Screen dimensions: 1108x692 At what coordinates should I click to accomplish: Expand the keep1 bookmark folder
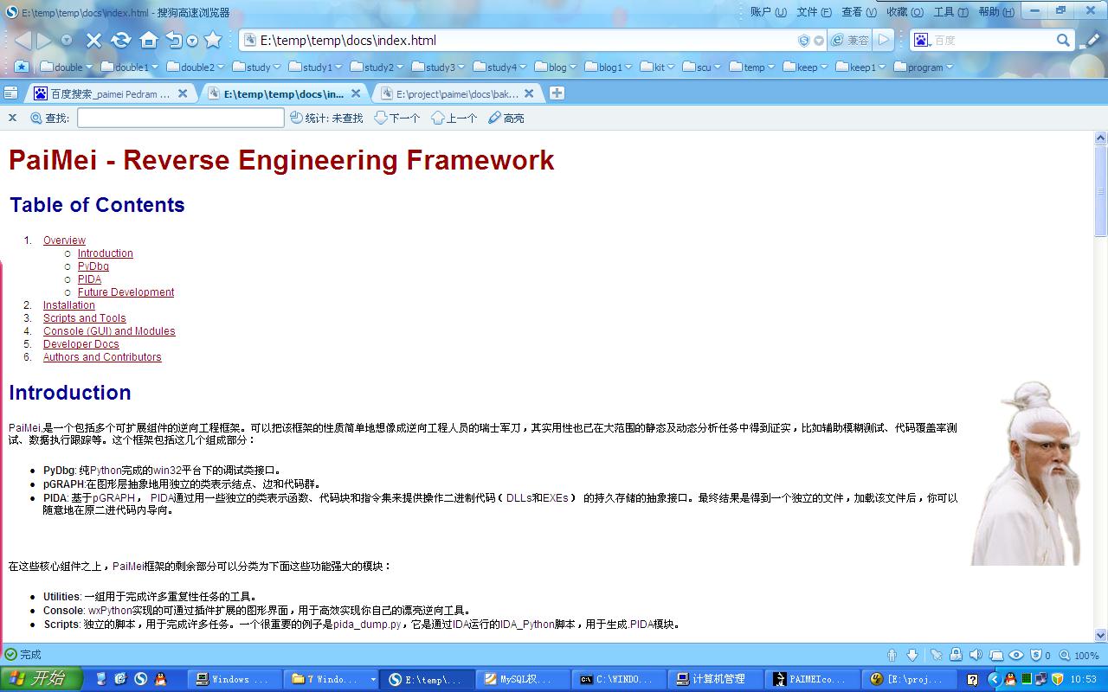(860, 67)
